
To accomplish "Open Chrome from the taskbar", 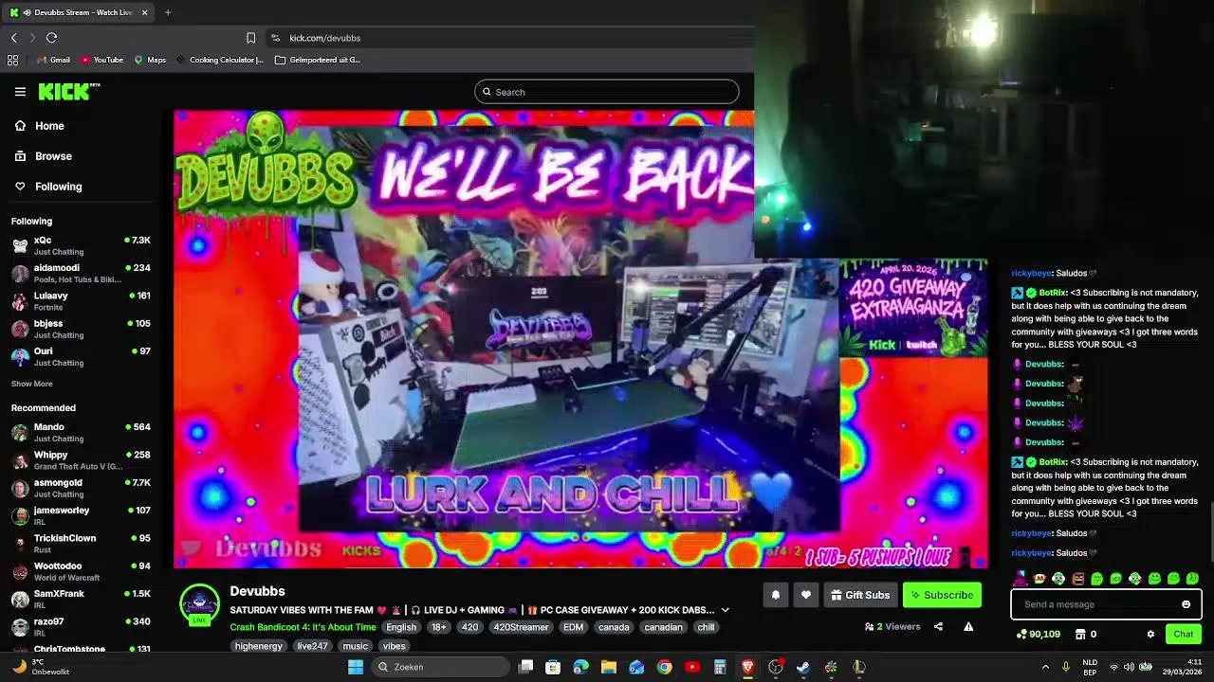I will tap(664, 667).
